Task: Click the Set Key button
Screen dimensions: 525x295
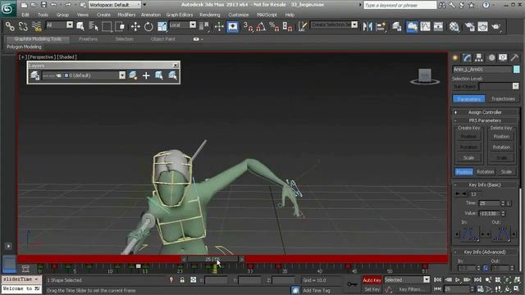Action: [372, 289]
